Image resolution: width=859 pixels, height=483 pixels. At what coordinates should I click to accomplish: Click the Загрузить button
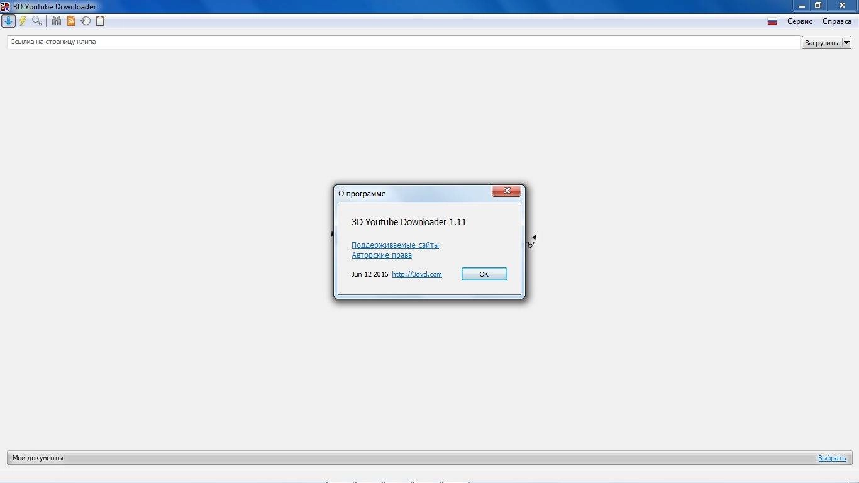coord(821,43)
